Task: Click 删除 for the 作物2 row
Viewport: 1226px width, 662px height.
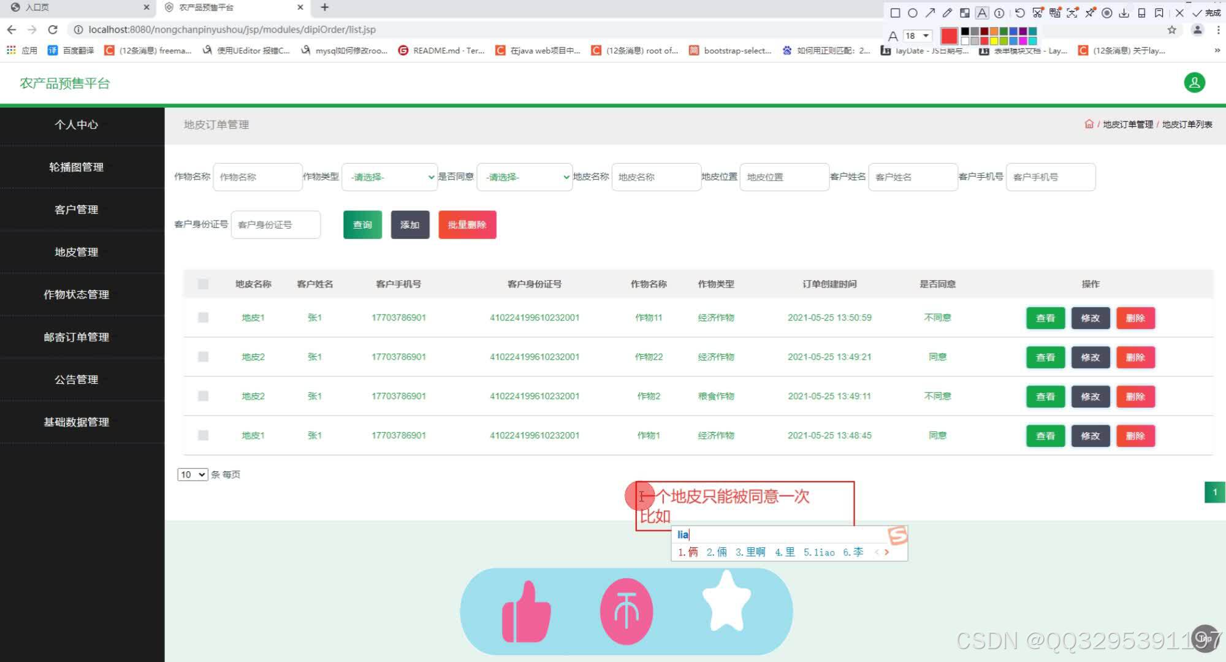Action: pos(1135,397)
